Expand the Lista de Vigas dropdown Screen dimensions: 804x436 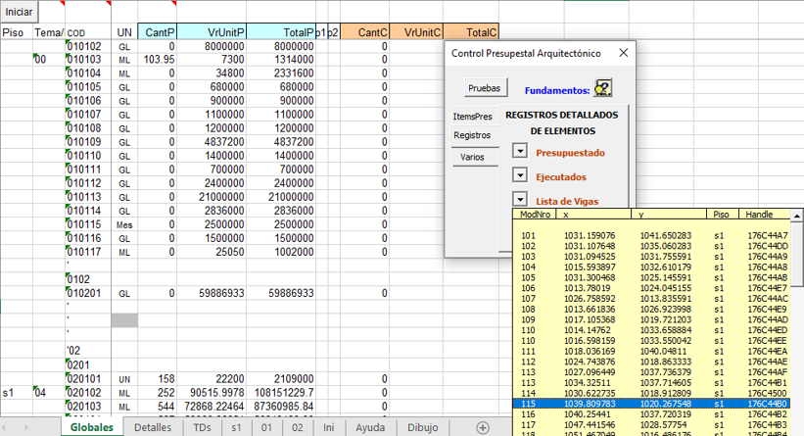coord(520,199)
